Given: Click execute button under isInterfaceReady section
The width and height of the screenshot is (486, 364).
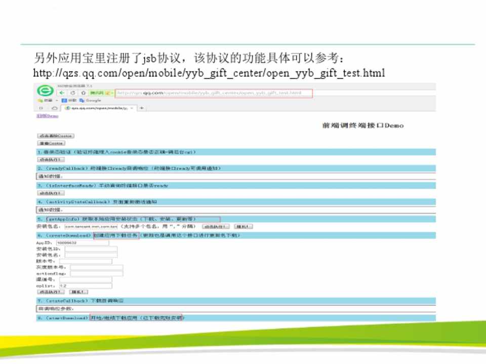Looking at the screenshot, I should [x=51, y=193].
